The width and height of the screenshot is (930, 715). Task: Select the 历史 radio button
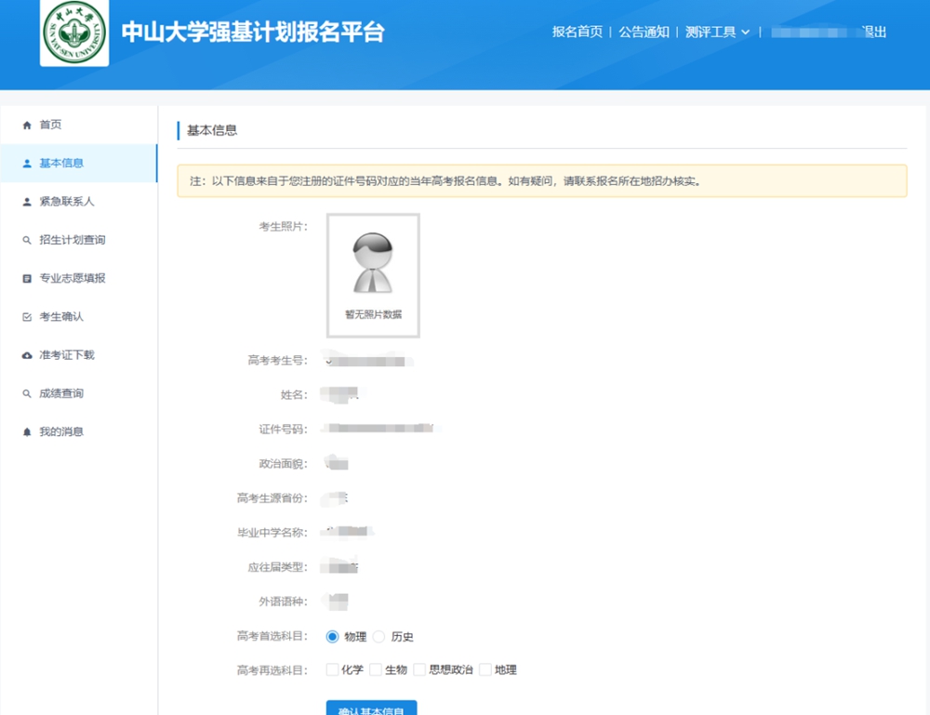379,637
